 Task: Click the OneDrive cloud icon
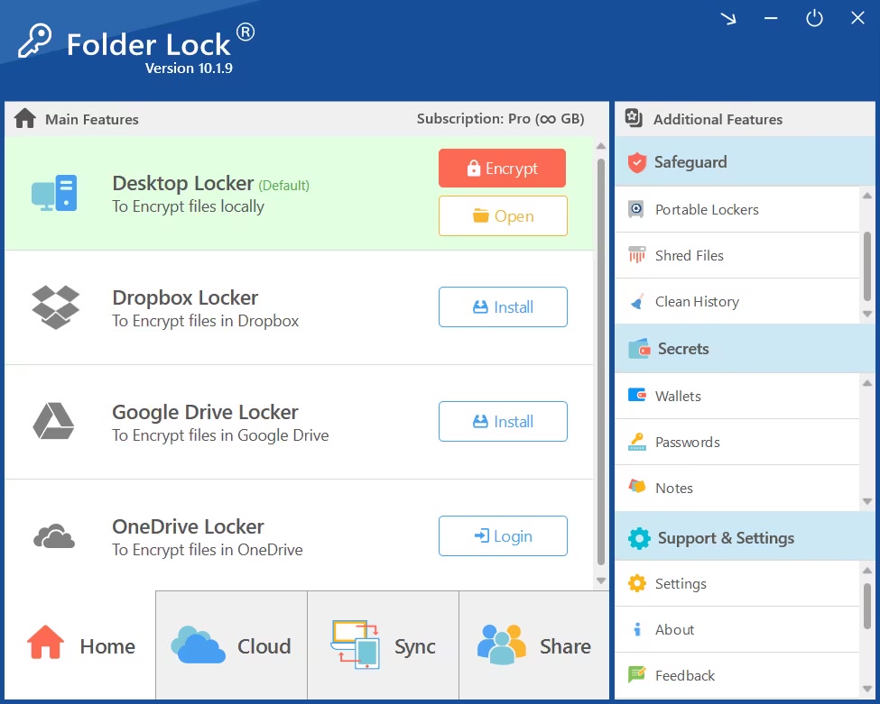[x=54, y=537]
